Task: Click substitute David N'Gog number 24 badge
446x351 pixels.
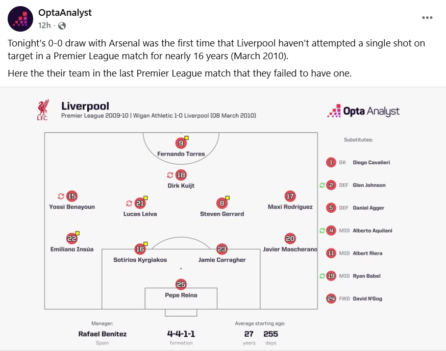Action: [331, 298]
